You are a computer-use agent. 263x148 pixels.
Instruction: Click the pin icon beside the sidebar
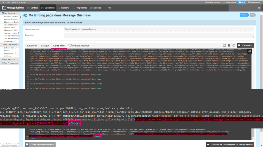tap(20, 17)
